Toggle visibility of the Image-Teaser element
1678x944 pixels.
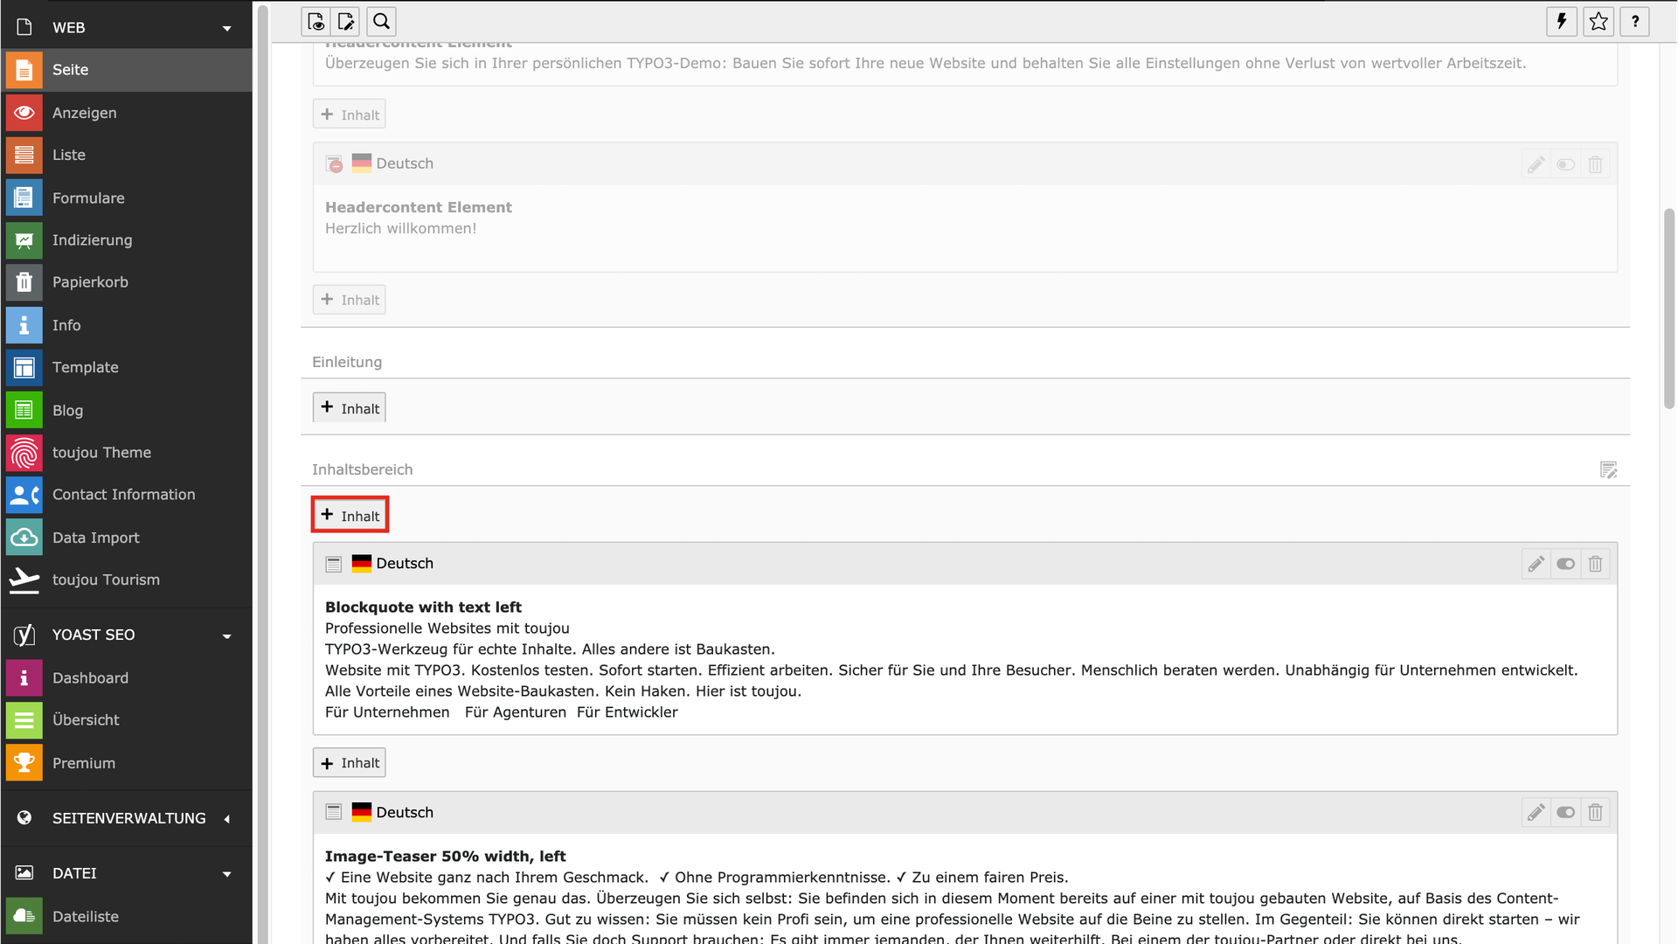coord(1565,813)
